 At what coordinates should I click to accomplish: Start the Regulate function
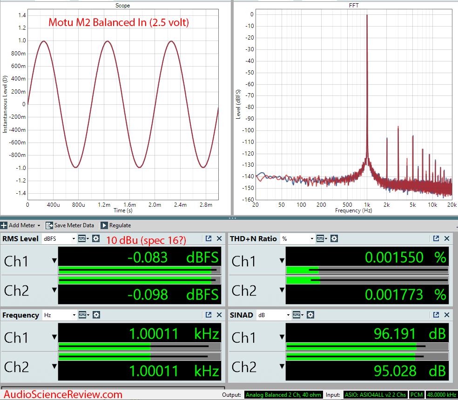(x=116, y=225)
